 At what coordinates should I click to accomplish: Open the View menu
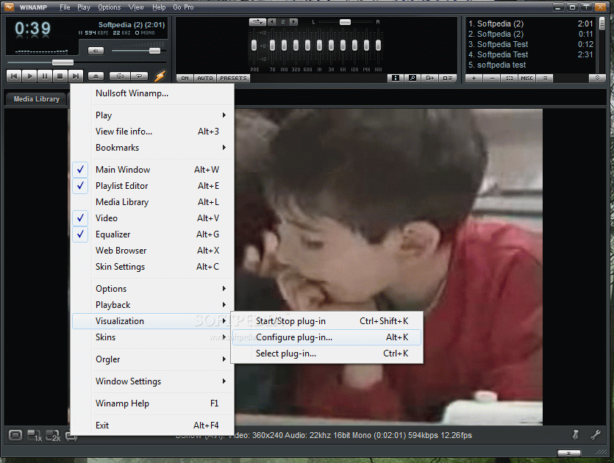pos(136,7)
